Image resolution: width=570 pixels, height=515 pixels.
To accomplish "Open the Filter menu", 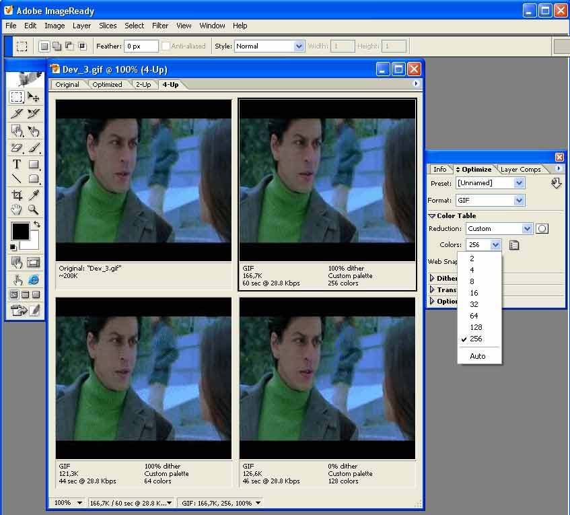I will (x=160, y=26).
